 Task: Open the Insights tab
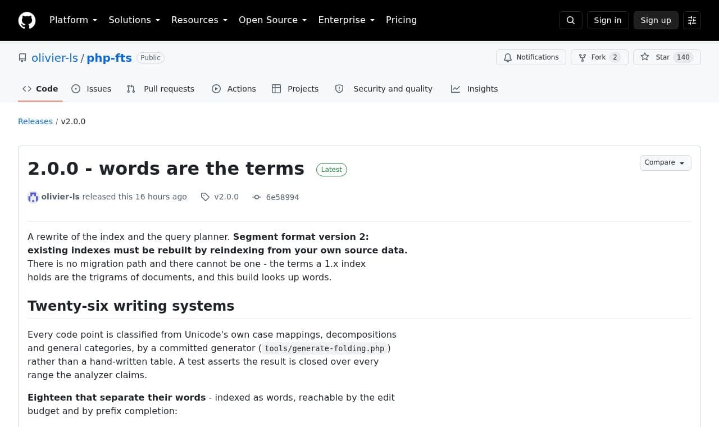[x=474, y=89]
